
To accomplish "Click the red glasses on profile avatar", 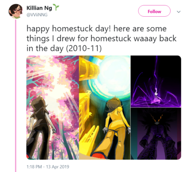I will point(17,11).
